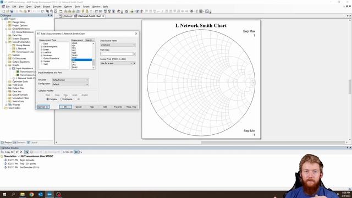Click the EM Structures node

click(x=19, y=58)
